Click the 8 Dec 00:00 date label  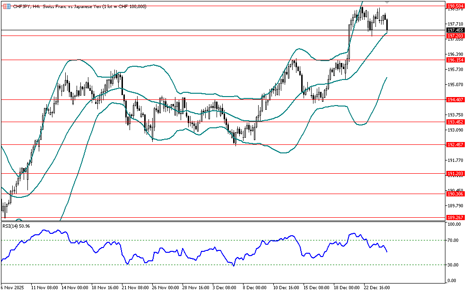(255, 287)
